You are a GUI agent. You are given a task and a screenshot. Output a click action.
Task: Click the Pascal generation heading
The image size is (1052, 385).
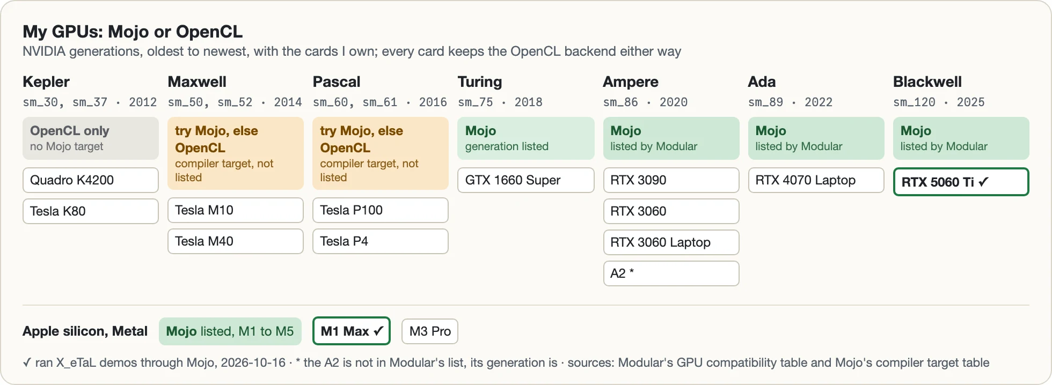coord(337,82)
